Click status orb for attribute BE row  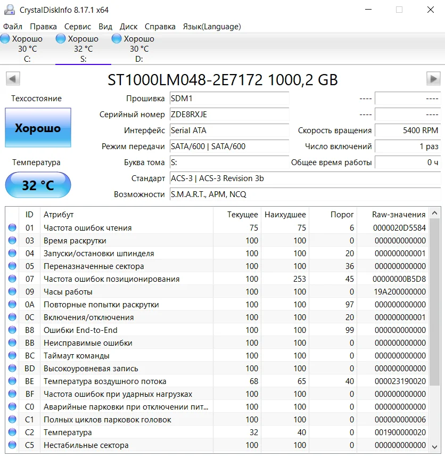pos(12,381)
